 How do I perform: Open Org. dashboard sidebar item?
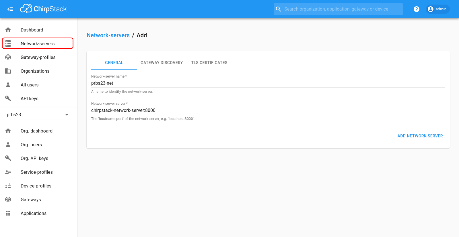pos(38,131)
